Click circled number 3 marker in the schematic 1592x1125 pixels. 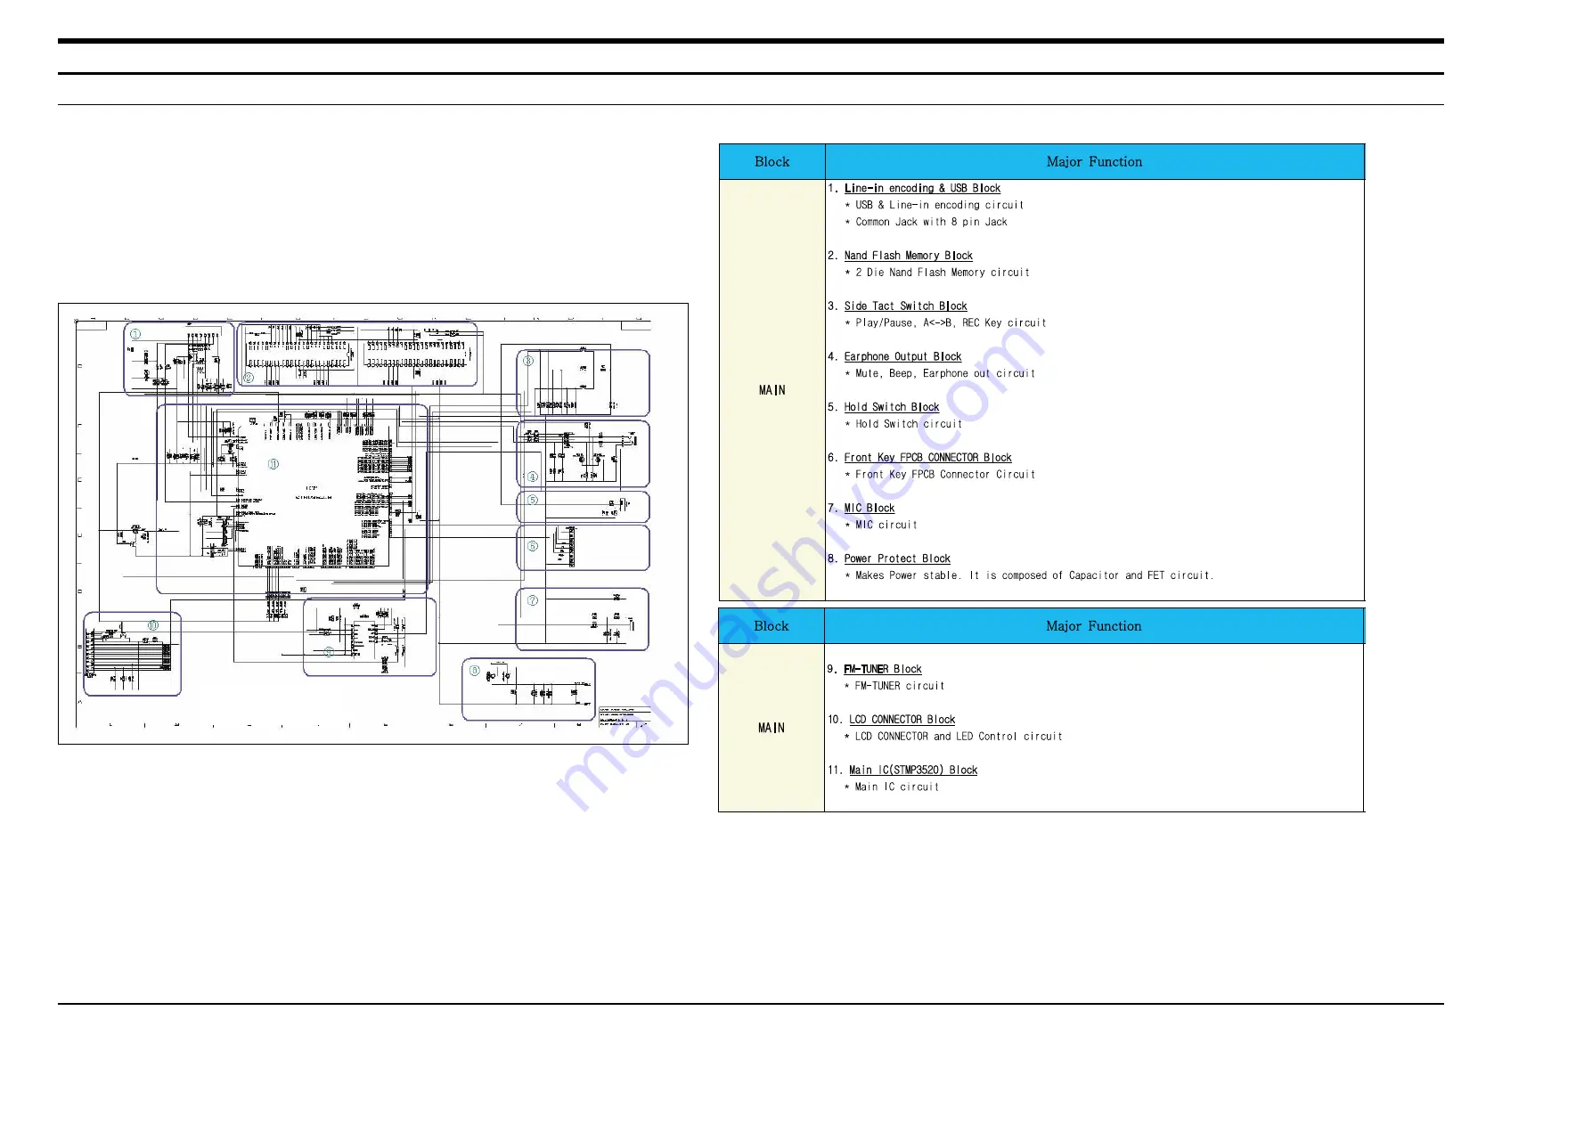click(528, 361)
